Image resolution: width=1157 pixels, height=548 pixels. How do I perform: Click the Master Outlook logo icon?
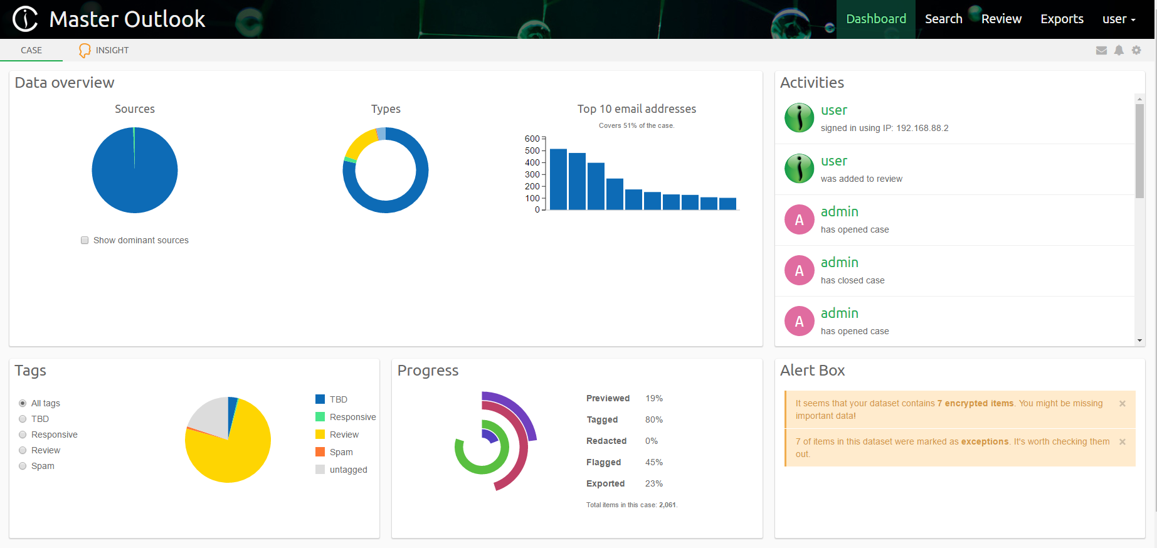pyautogui.click(x=26, y=19)
